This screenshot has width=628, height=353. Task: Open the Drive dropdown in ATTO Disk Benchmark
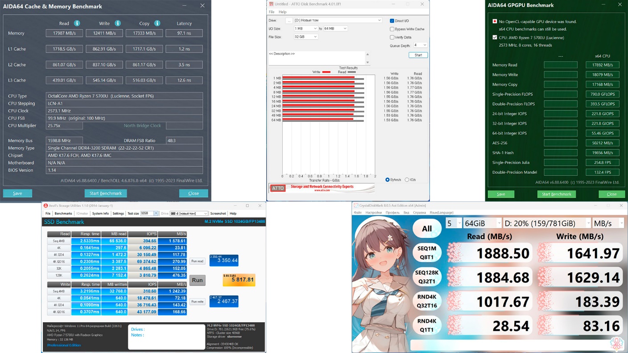click(x=338, y=21)
